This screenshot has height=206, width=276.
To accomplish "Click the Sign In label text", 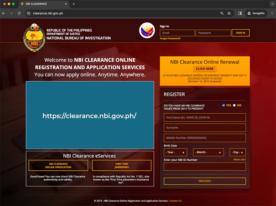I will (x=164, y=26).
